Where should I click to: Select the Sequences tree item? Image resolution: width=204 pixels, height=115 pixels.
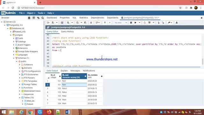29,94
